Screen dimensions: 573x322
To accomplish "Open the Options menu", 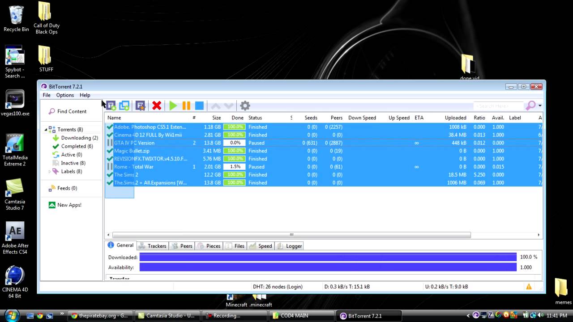I will click(x=65, y=95).
